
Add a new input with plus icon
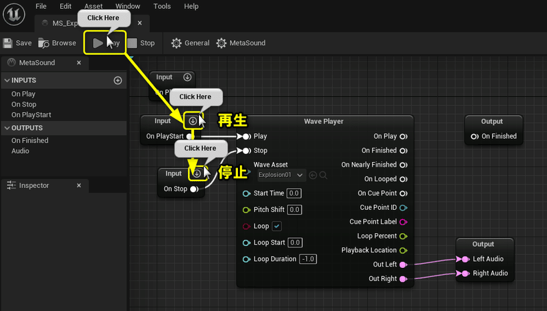coord(118,81)
